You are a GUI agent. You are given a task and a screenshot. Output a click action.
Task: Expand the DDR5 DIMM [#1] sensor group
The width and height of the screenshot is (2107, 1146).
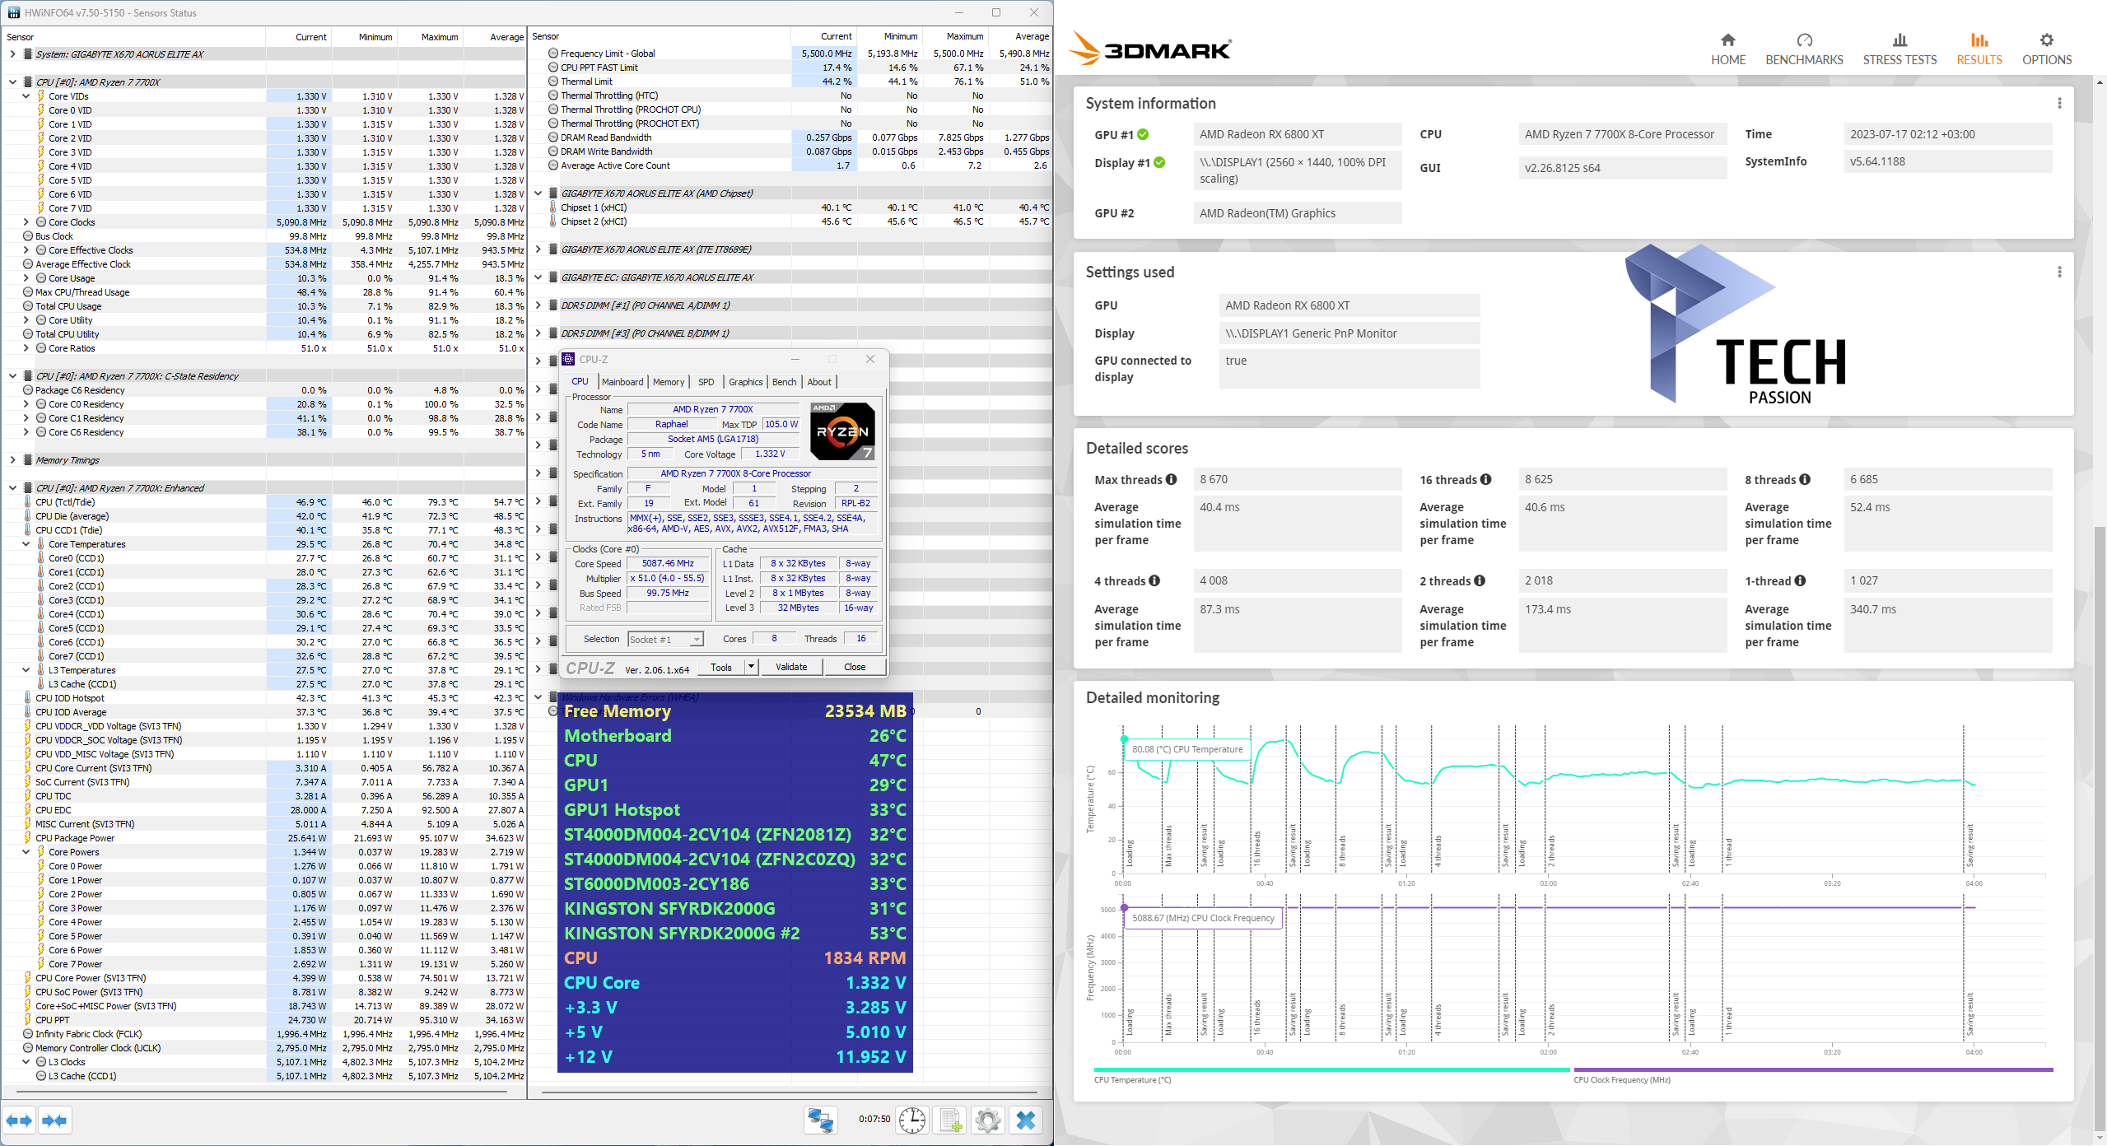click(x=538, y=305)
